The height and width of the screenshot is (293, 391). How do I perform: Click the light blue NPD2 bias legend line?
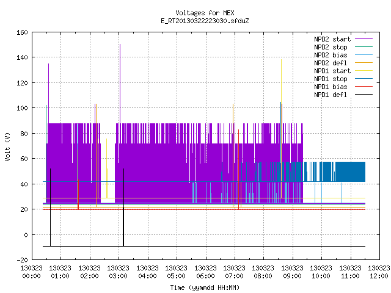(364, 55)
